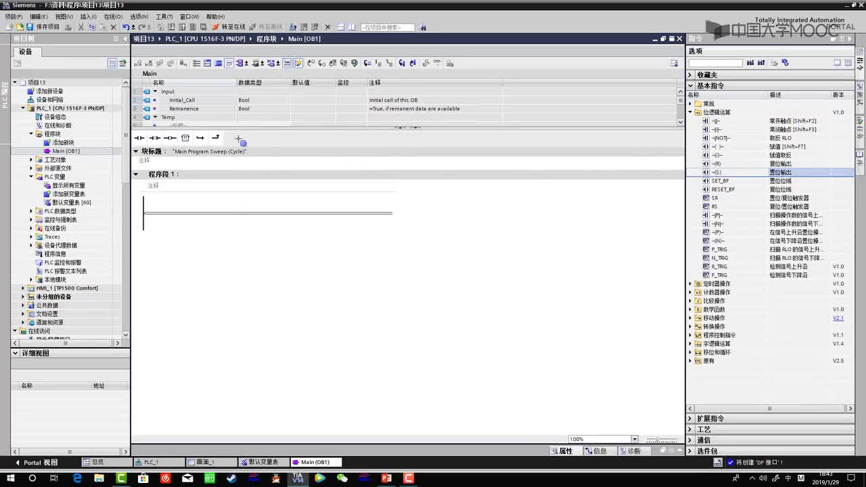Switch to 默认变量表 in bottom bar
This screenshot has width=866, height=487.
(x=264, y=463)
